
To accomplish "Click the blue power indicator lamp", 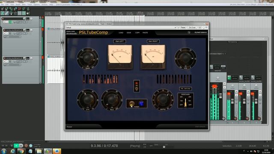I will pyautogui.click(x=141, y=104).
